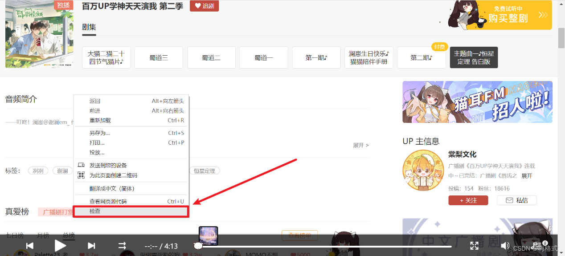565x256 pixels.
Task: Choose 发送到您的设备 menu entry
Action: click(132, 165)
